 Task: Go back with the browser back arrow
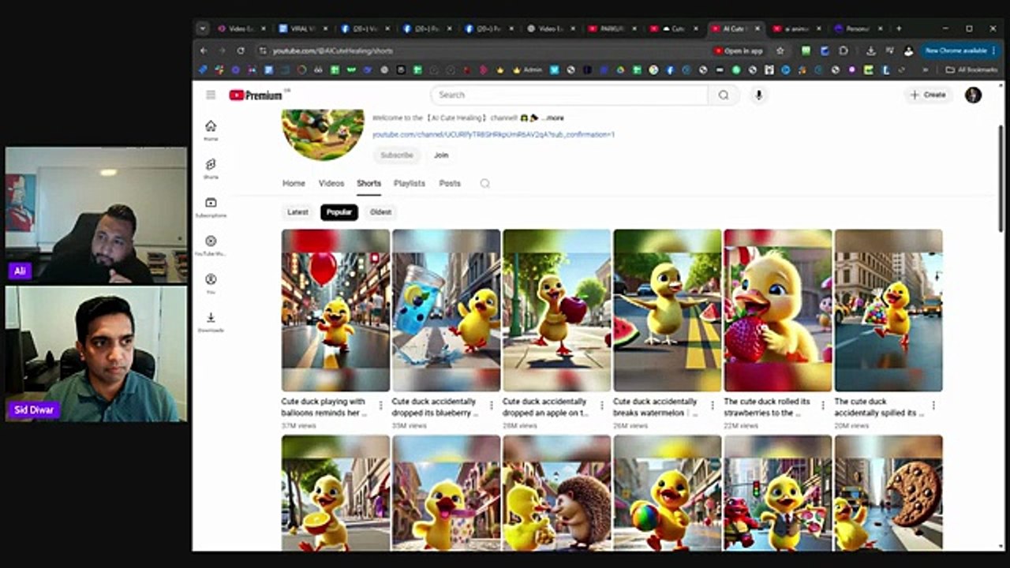tap(204, 50)
